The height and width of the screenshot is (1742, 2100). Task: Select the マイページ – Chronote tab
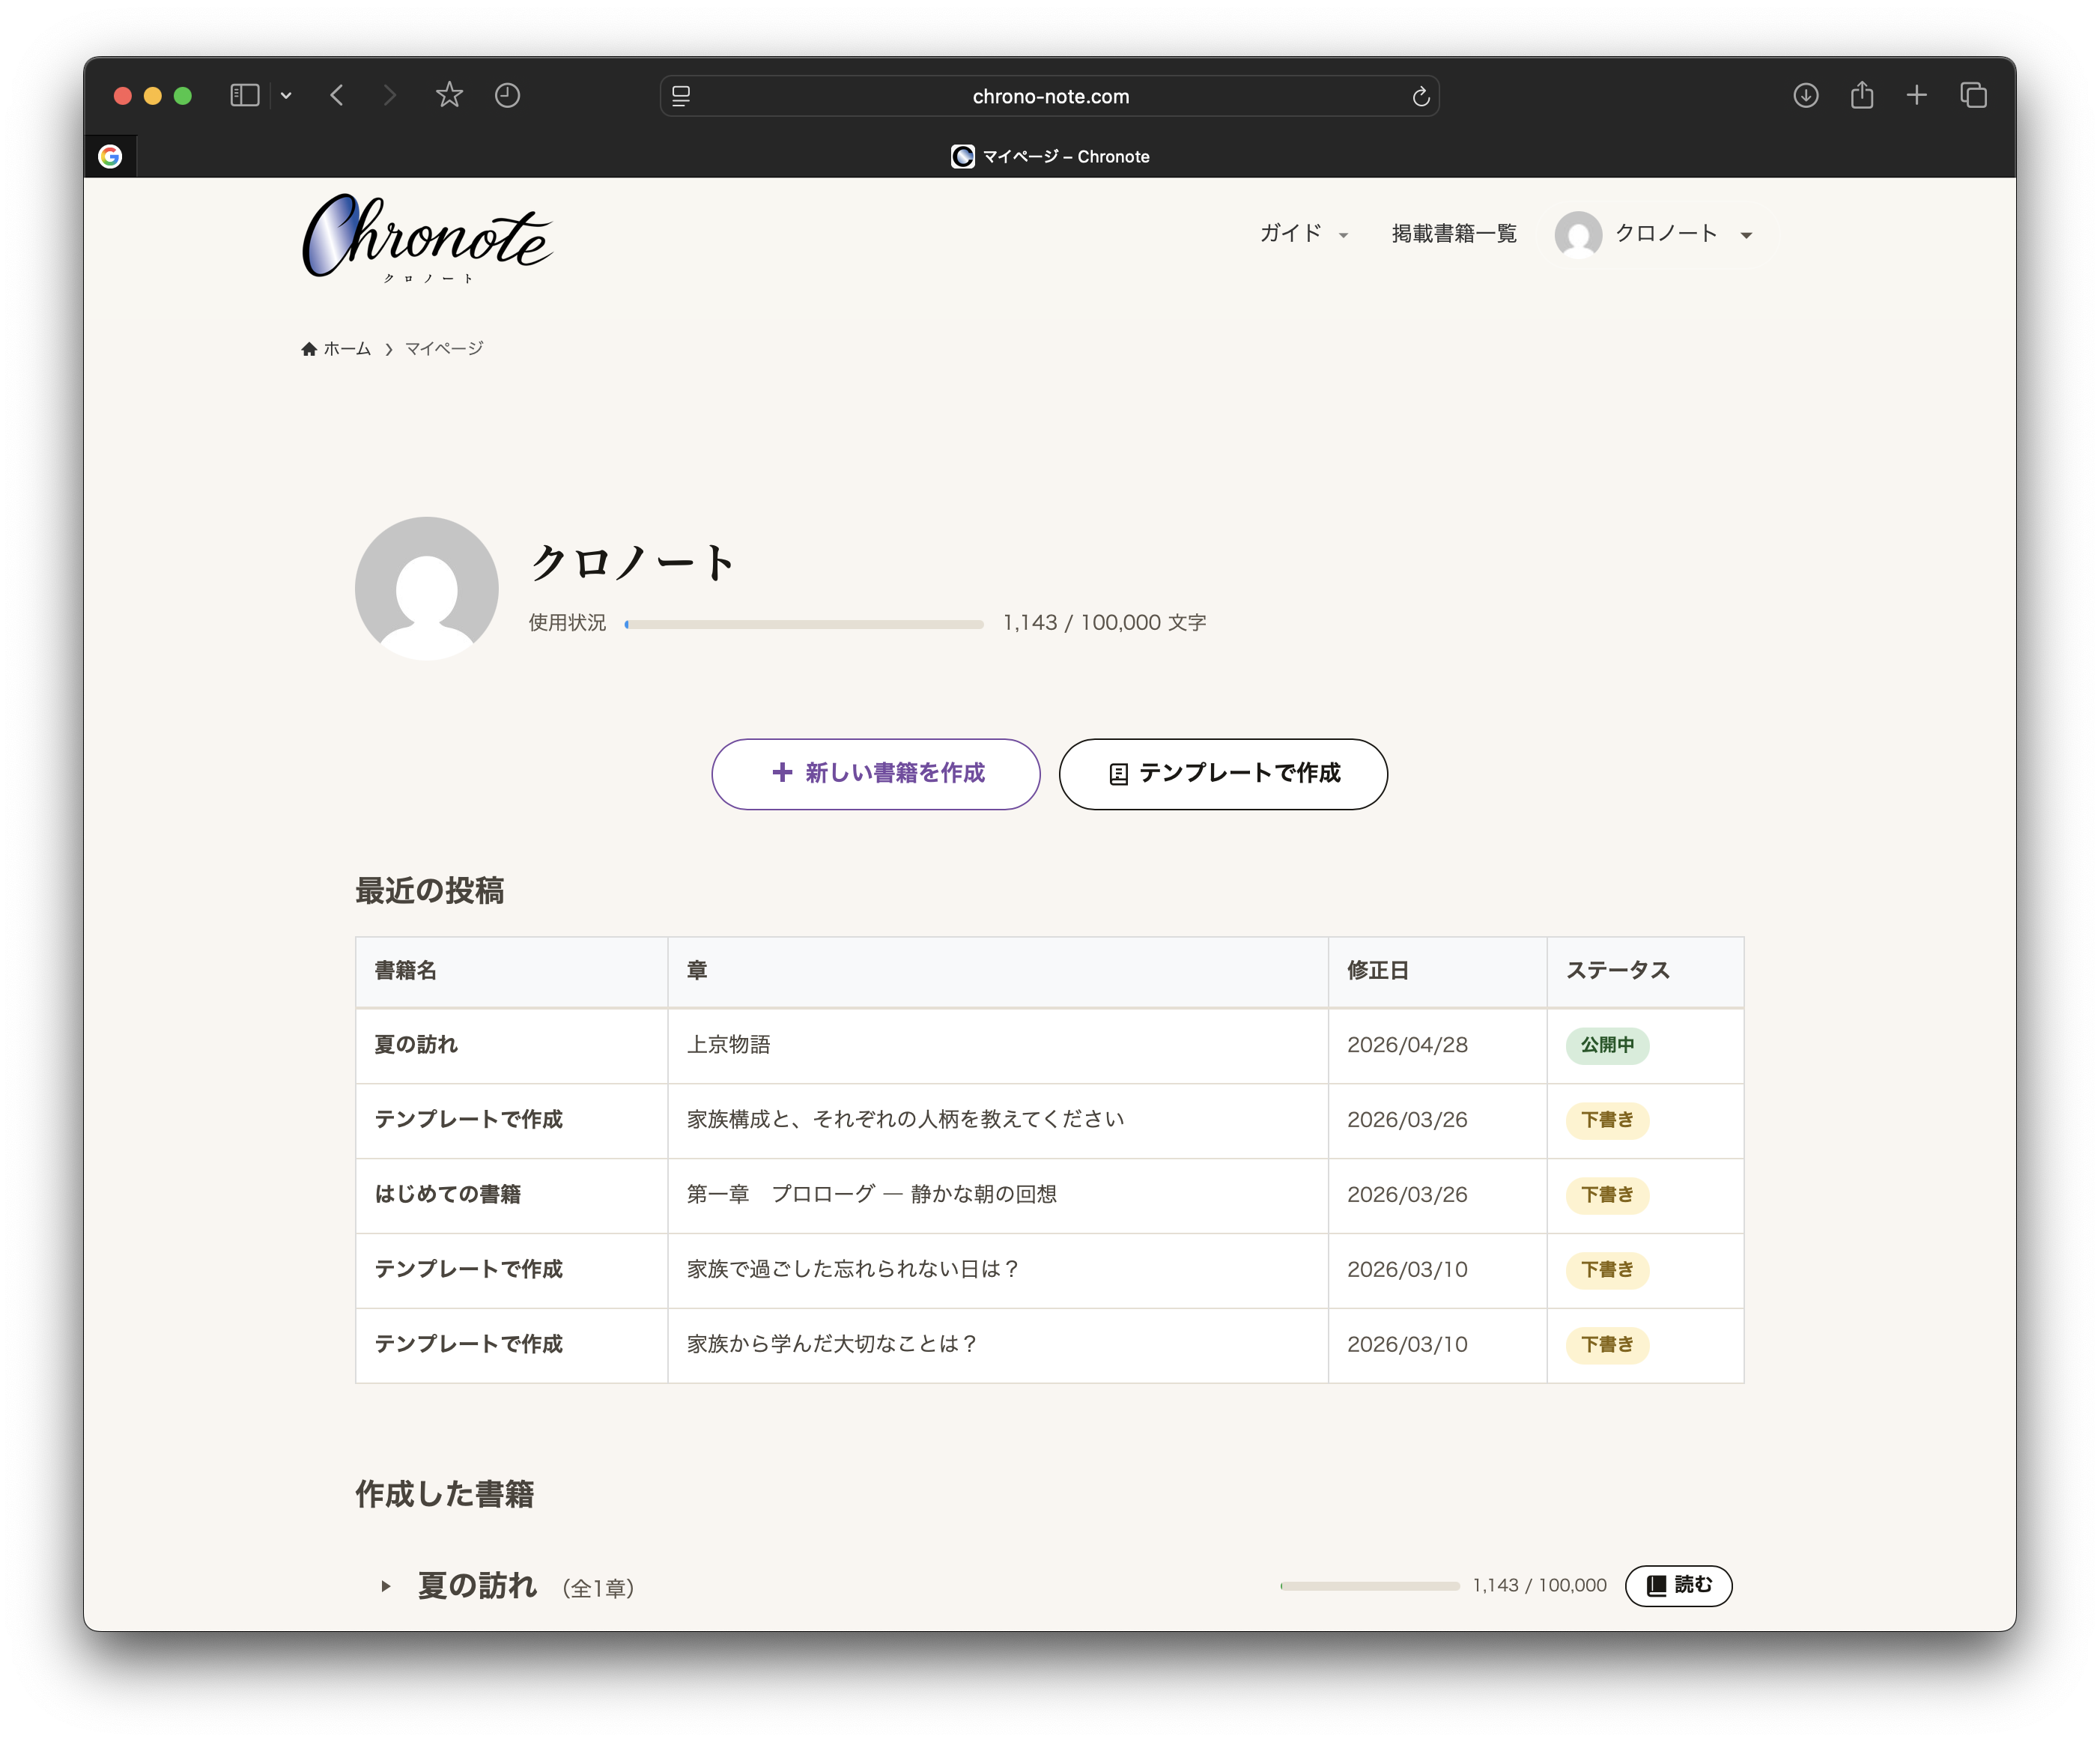(x=1050, y=157)
